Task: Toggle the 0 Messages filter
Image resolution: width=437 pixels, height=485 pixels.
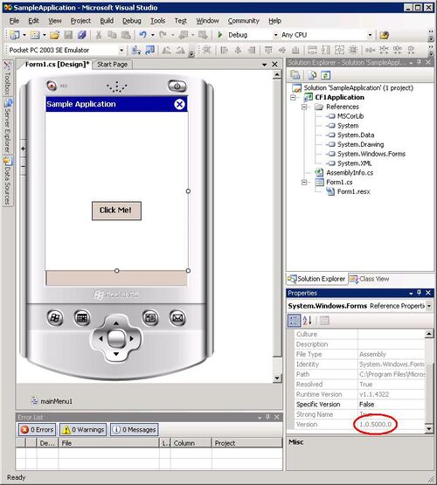Action: [135, 430]
